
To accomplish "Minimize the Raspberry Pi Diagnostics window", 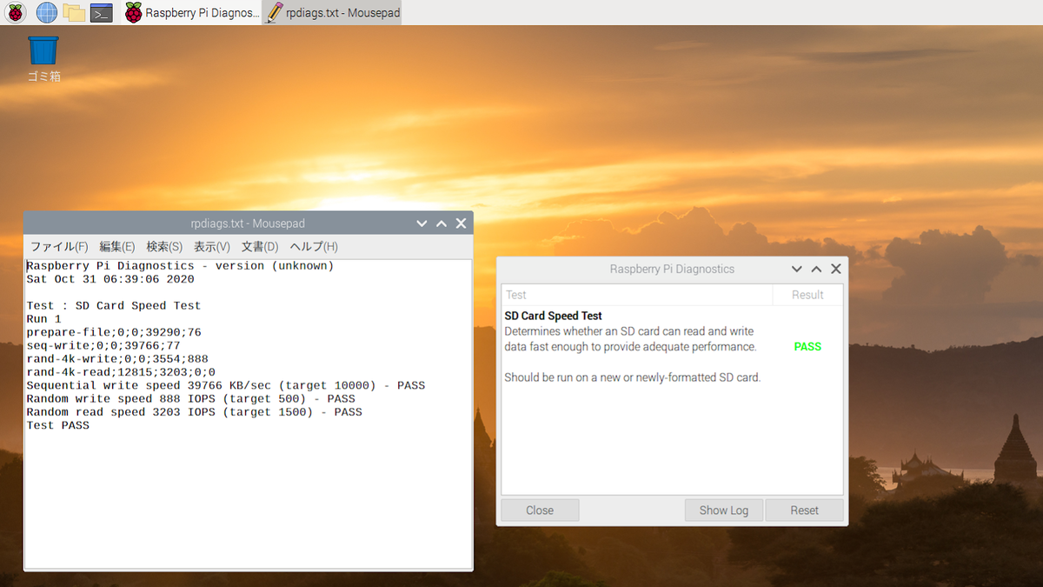I will coord(796,269).
